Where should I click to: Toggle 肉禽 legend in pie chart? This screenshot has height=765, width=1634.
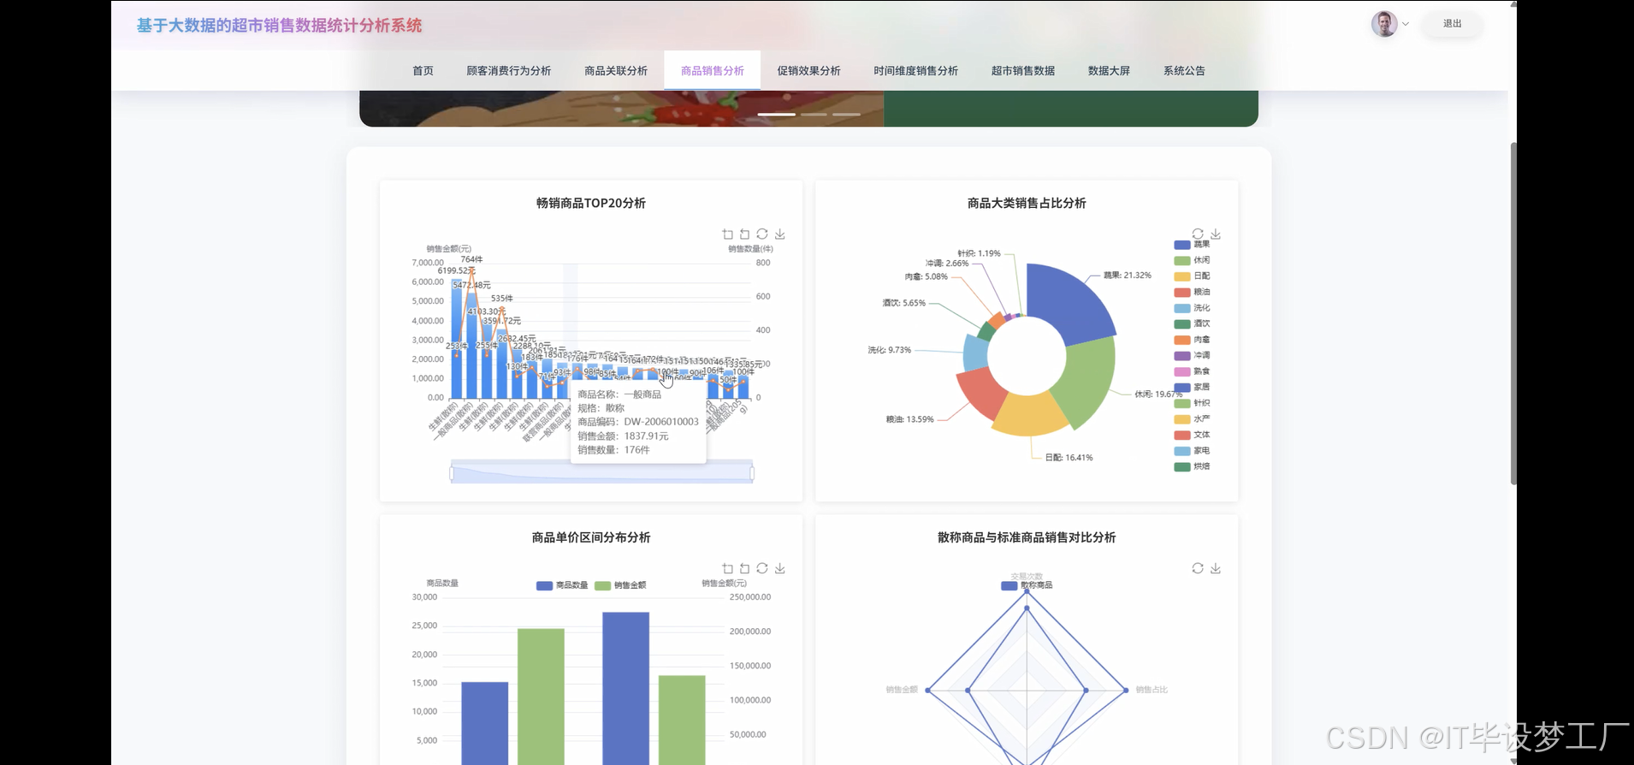pos(1192,340)
